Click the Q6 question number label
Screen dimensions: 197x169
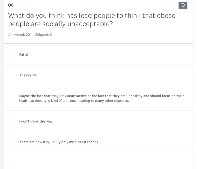point(11,5)
